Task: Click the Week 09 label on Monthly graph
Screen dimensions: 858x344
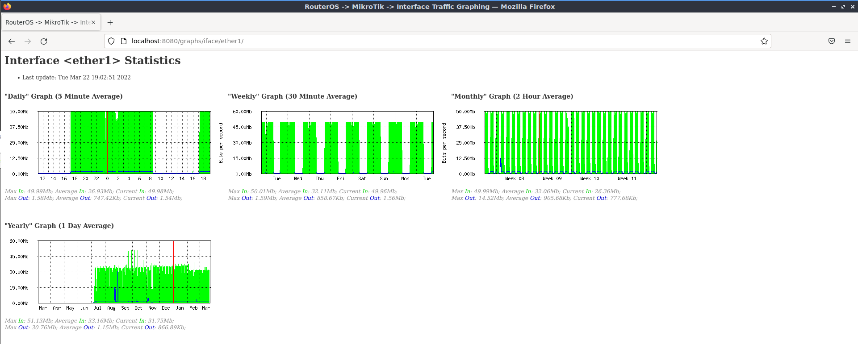Action: point(552,178)
